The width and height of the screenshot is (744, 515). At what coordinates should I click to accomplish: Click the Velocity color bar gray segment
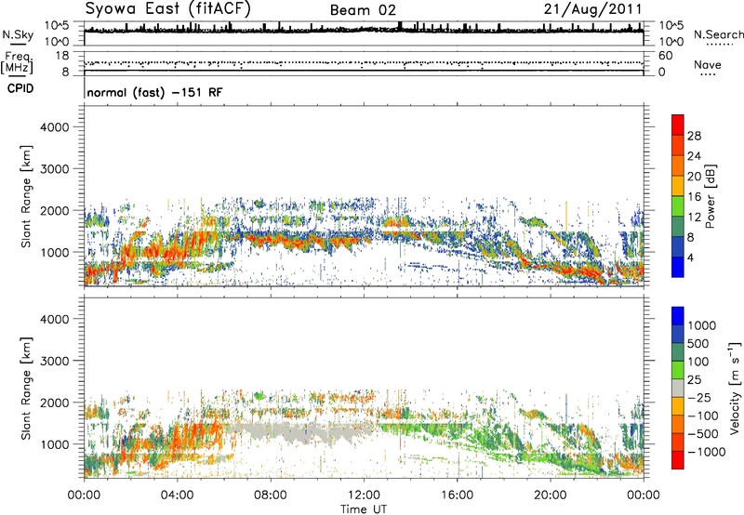pos(678,389)
